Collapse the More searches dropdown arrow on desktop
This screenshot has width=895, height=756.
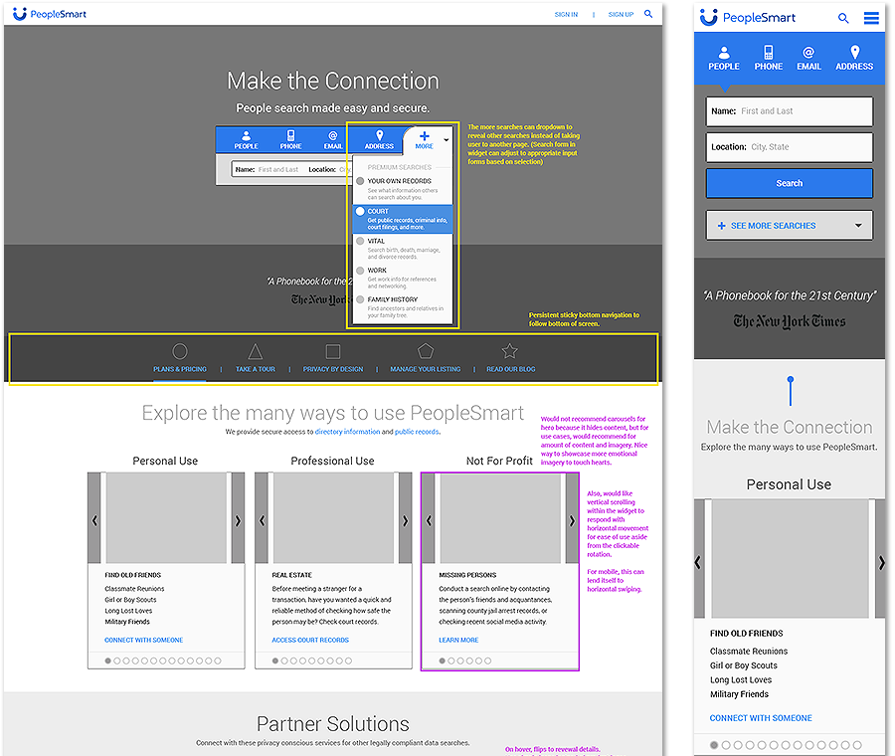click(447, 139)
